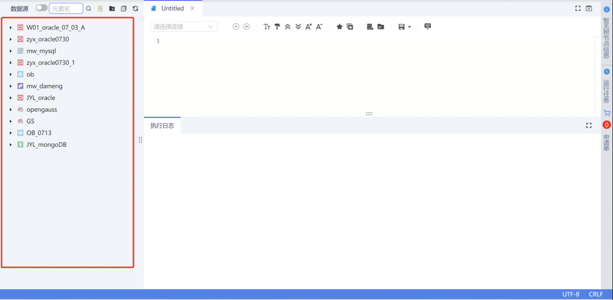Click the search magnifier icon in 数据源 panel
Screen dimensions: 613x300
[x=89, y=9]
